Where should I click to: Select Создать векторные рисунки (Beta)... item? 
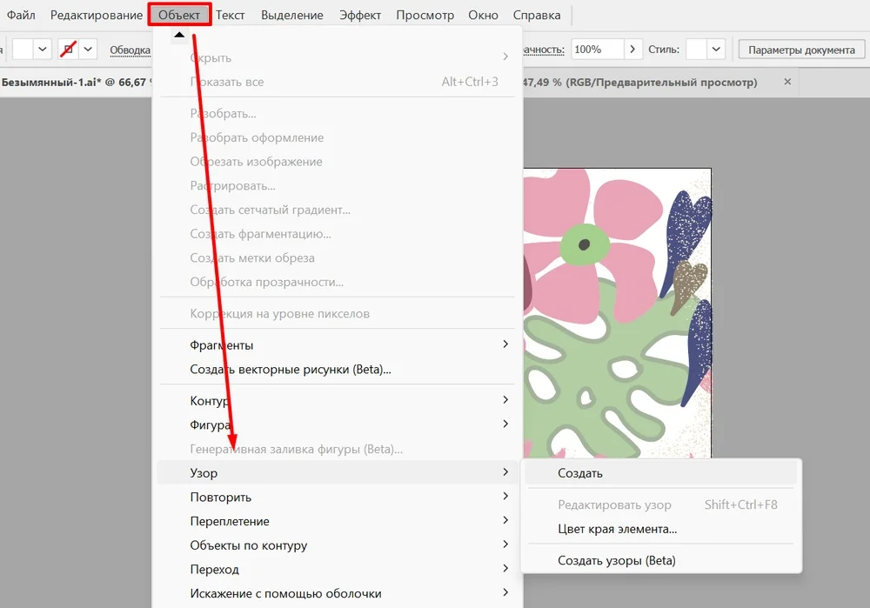(291, 370)
